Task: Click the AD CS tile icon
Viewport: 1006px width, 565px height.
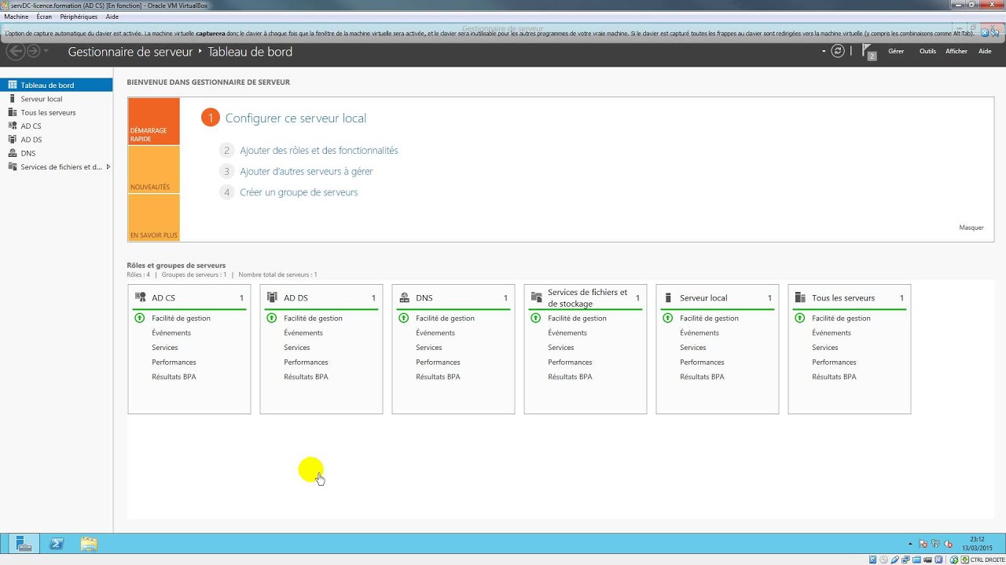Action: [x=141, y=297]
